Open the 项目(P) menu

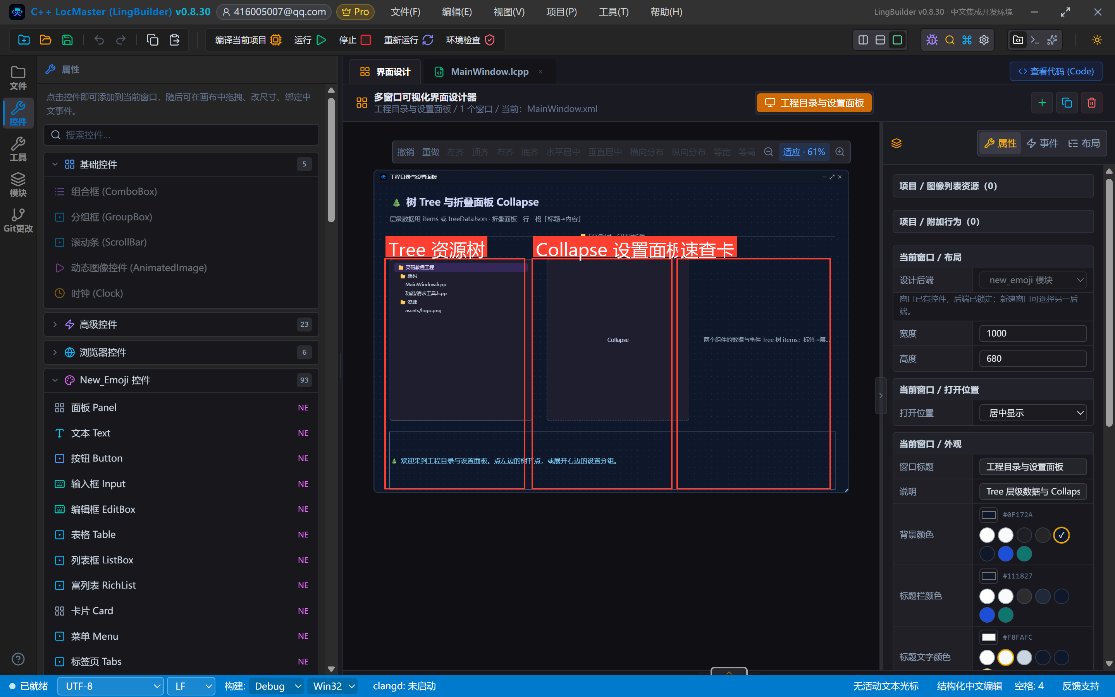coord(561,12)
